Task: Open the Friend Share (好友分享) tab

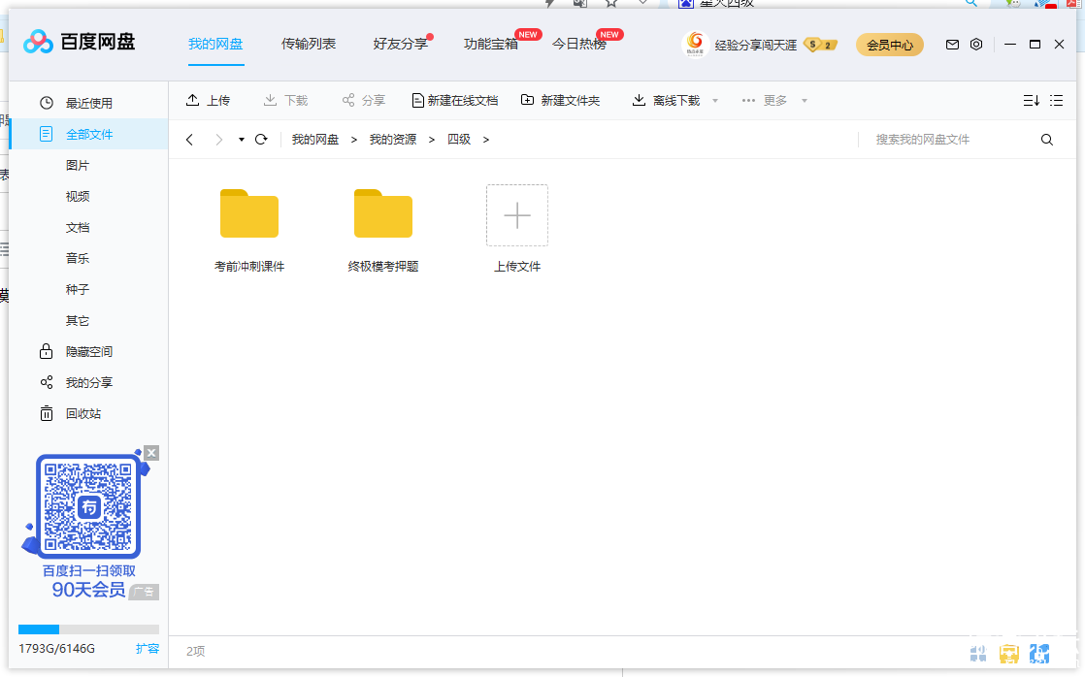Action: click(400, 44)
